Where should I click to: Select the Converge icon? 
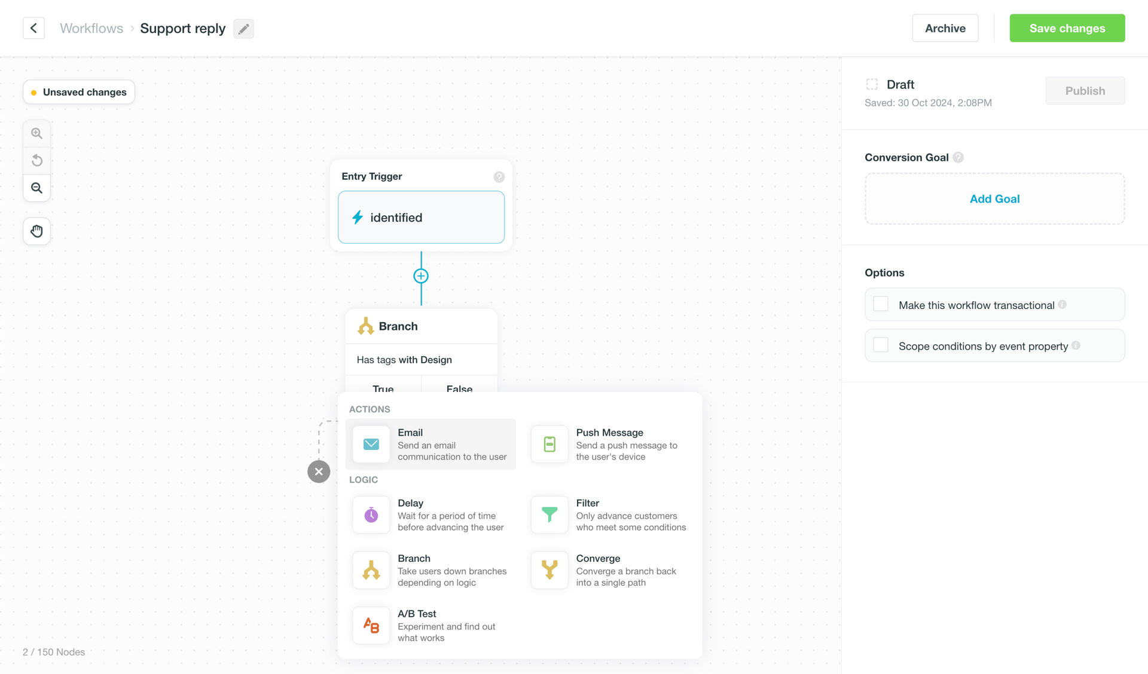(x=549, y=570)
